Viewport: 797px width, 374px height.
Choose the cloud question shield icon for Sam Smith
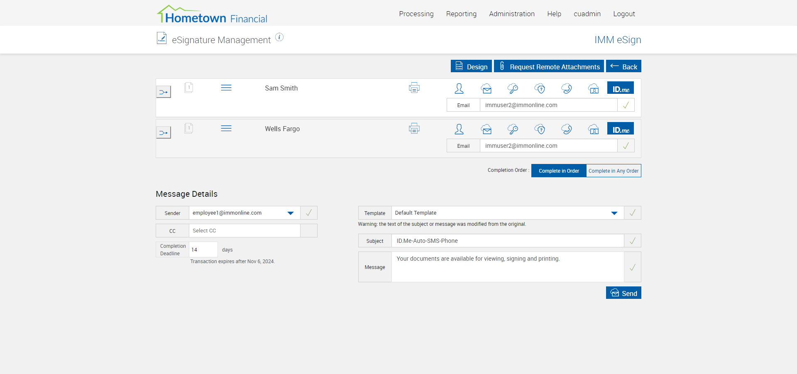click(540, 88)
